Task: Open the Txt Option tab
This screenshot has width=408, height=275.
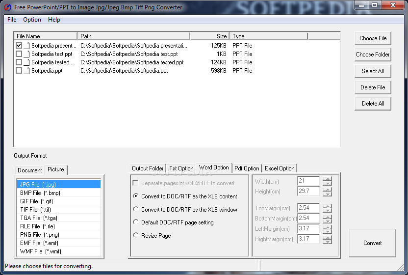Action: pyautogui.click(x=181, y=168)
